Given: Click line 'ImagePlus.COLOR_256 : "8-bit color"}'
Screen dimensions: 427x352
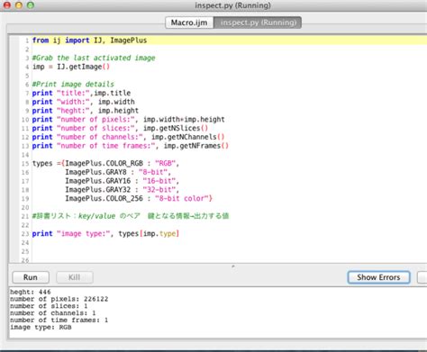Looking at the screenshot, I should 139,198.
